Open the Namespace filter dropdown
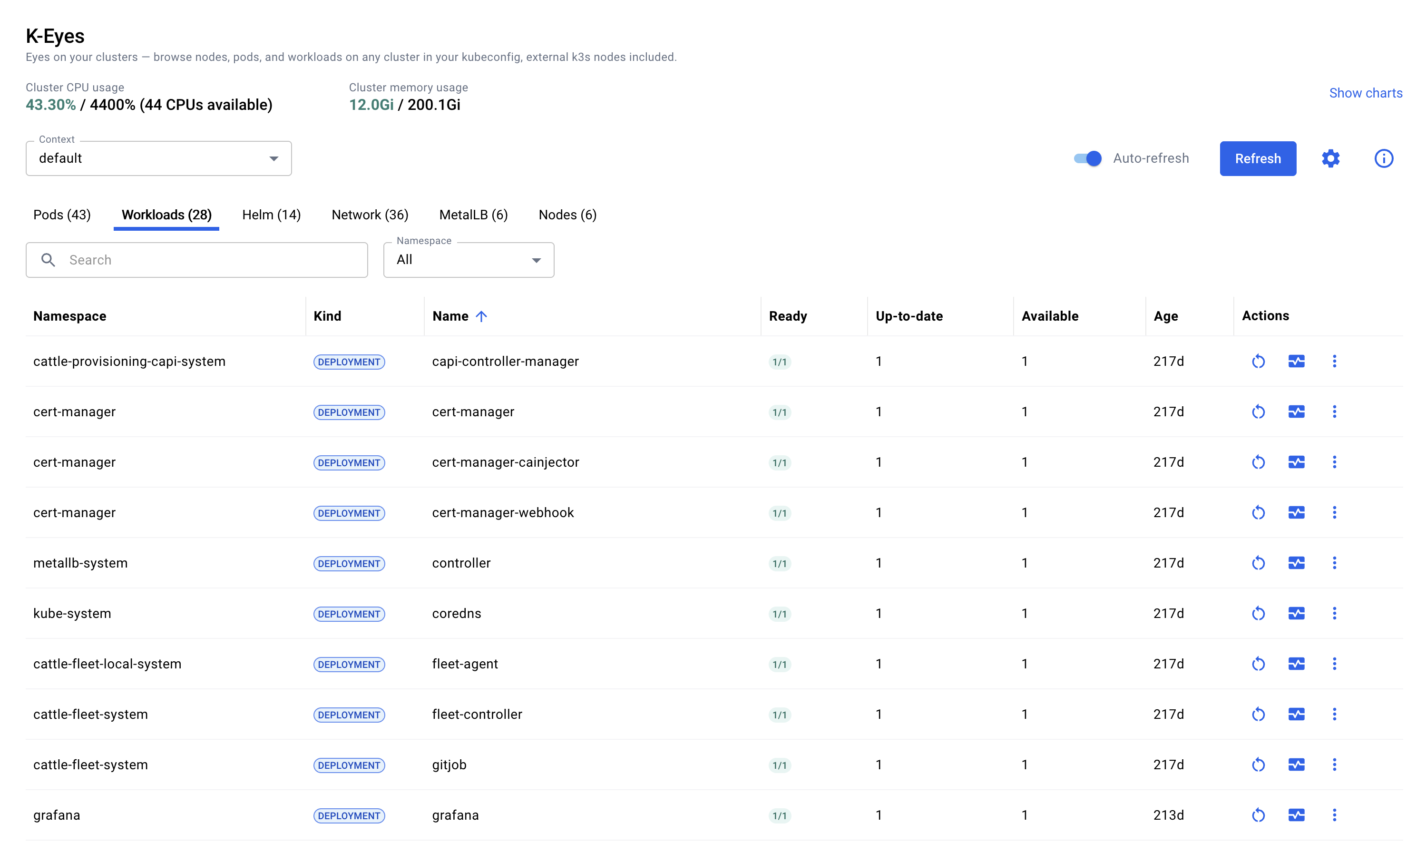This screenshot has width=1426, height=843. pyautogui.click(x=469, y=260)
